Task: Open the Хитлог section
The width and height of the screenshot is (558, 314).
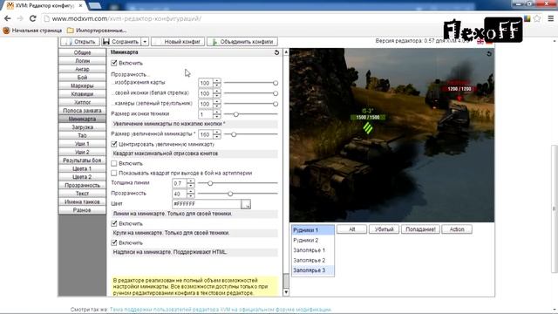Action: point(82,102)
